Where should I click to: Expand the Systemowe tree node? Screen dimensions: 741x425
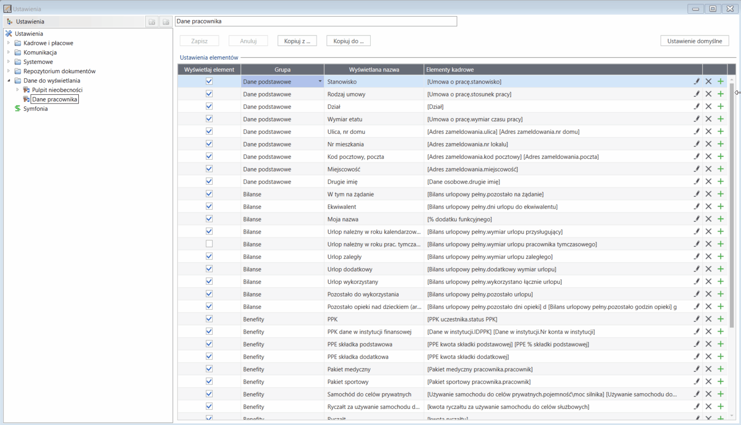[8, 62]
